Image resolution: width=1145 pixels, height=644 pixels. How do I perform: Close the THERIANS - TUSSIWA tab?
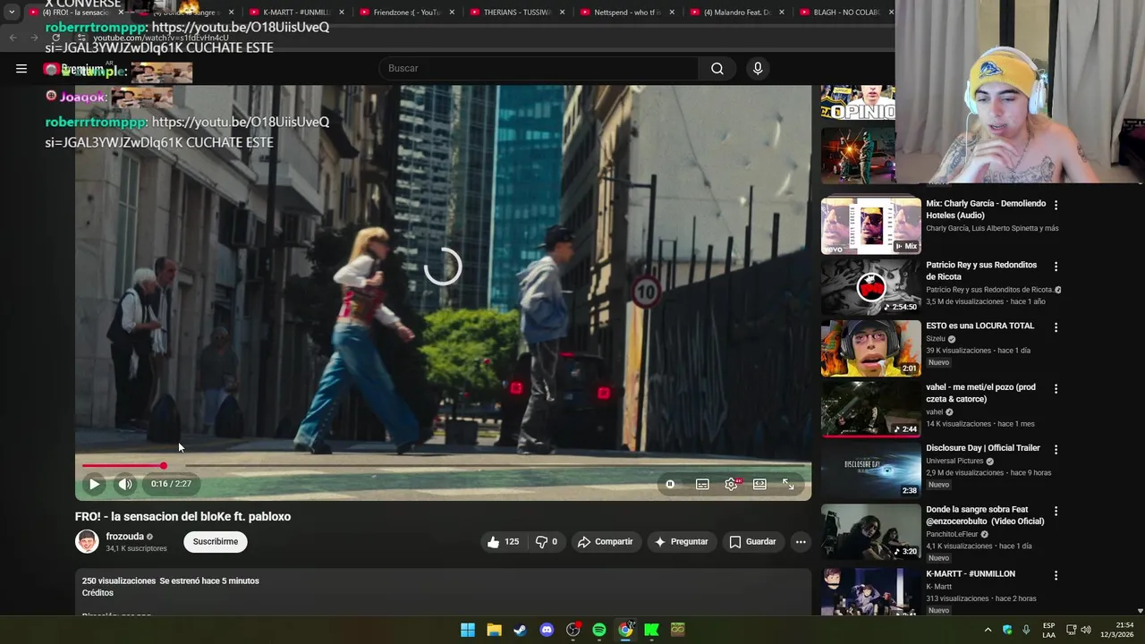pyautogui.click(x=562, y=13)
